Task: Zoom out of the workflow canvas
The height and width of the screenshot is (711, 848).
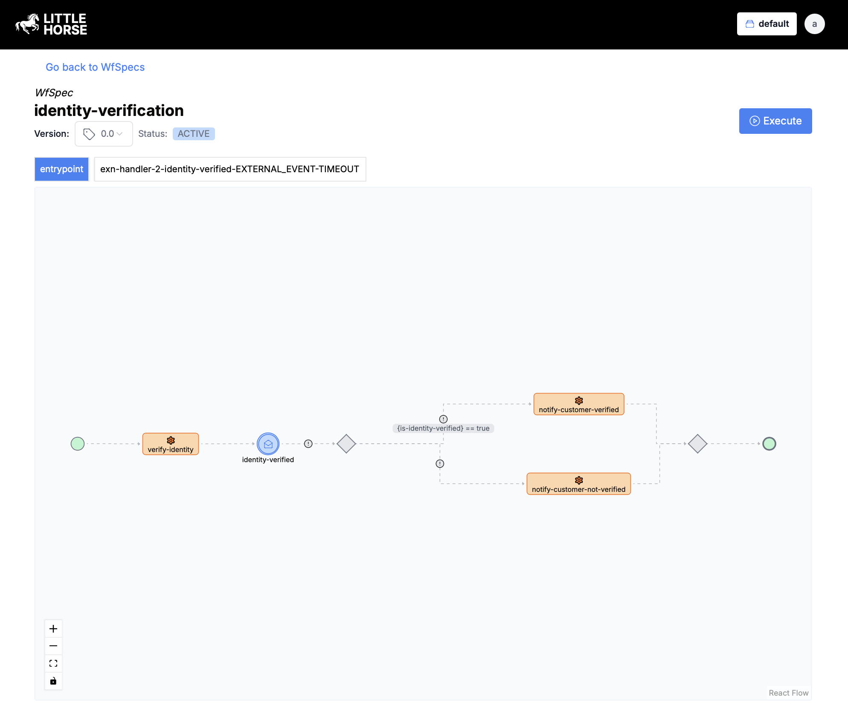Action: (x=53, y=646)
